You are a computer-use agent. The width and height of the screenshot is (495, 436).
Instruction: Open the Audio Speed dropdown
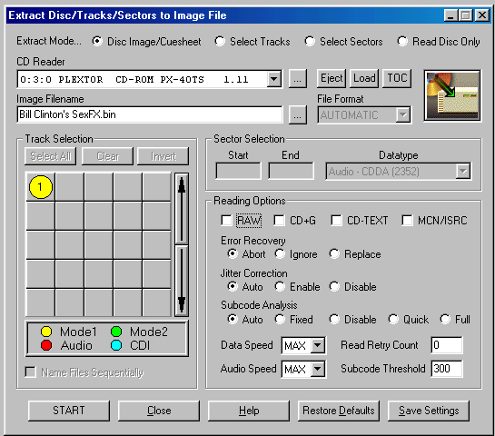pos(318,369)
